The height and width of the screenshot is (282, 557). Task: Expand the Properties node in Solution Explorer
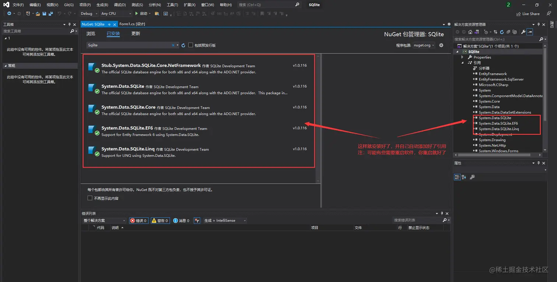click(462, 57)
